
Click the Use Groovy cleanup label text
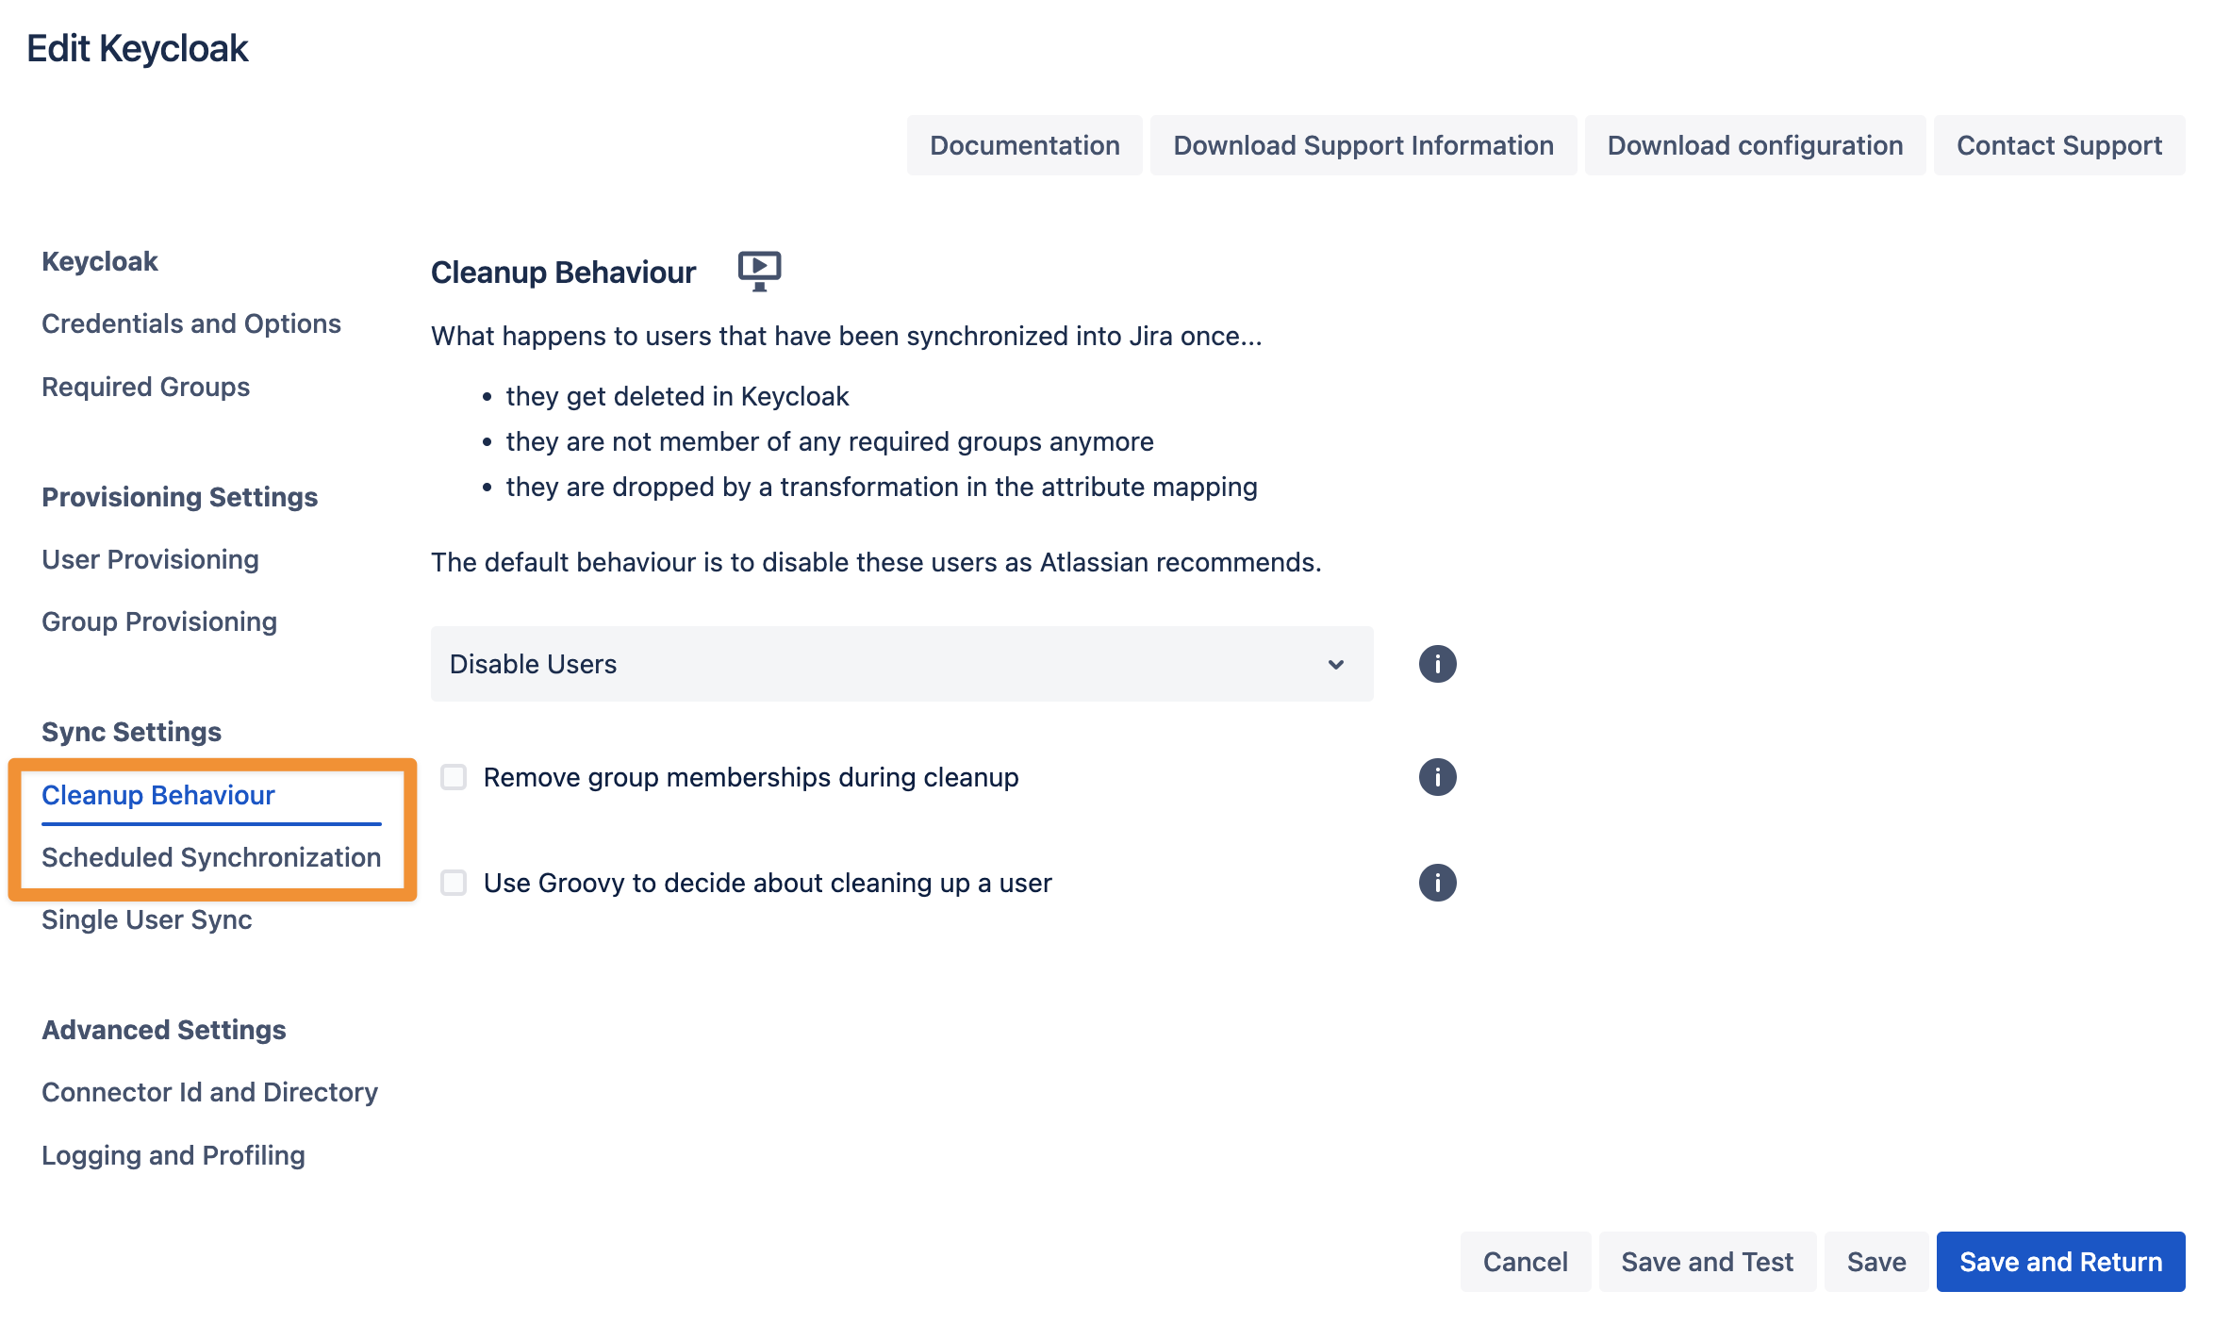(768, 883)
